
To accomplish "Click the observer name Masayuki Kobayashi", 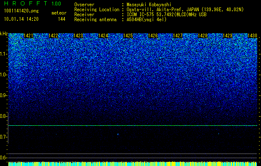I will [x=149, y=5].
